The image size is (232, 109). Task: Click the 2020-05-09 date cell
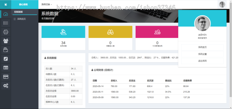click(x=98, y=97)
